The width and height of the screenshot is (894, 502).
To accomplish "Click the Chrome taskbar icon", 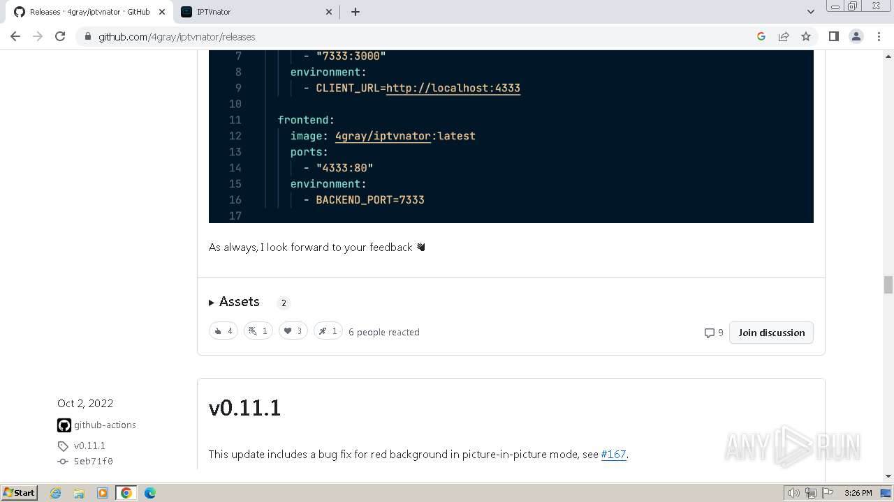I will pos(126,493).
